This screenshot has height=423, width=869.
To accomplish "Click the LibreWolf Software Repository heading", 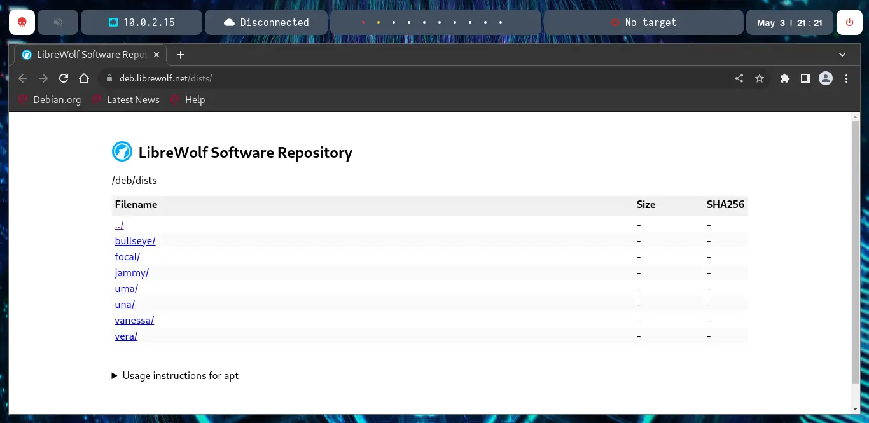I will point(246,153).
